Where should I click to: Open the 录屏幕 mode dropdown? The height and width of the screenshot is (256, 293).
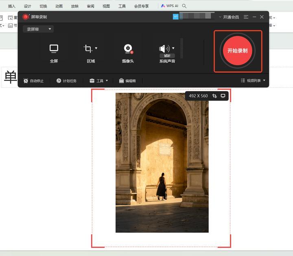pos(38,29)
